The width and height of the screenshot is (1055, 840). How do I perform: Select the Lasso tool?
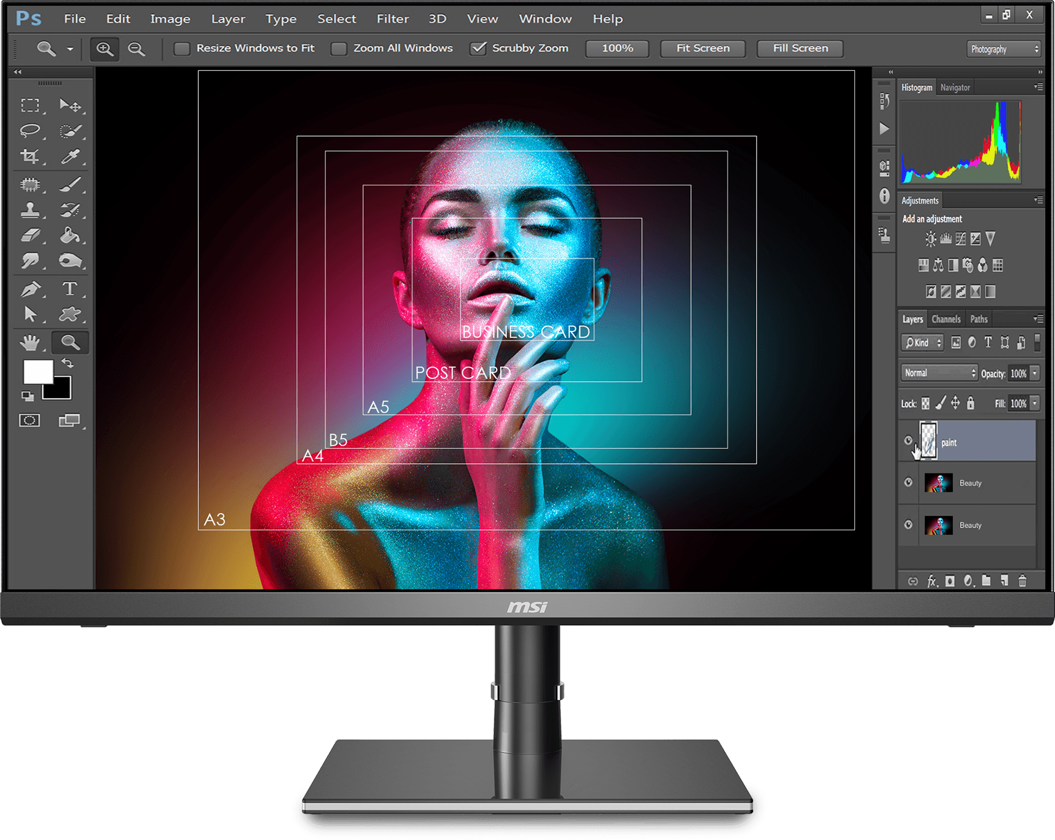(30, 130)
